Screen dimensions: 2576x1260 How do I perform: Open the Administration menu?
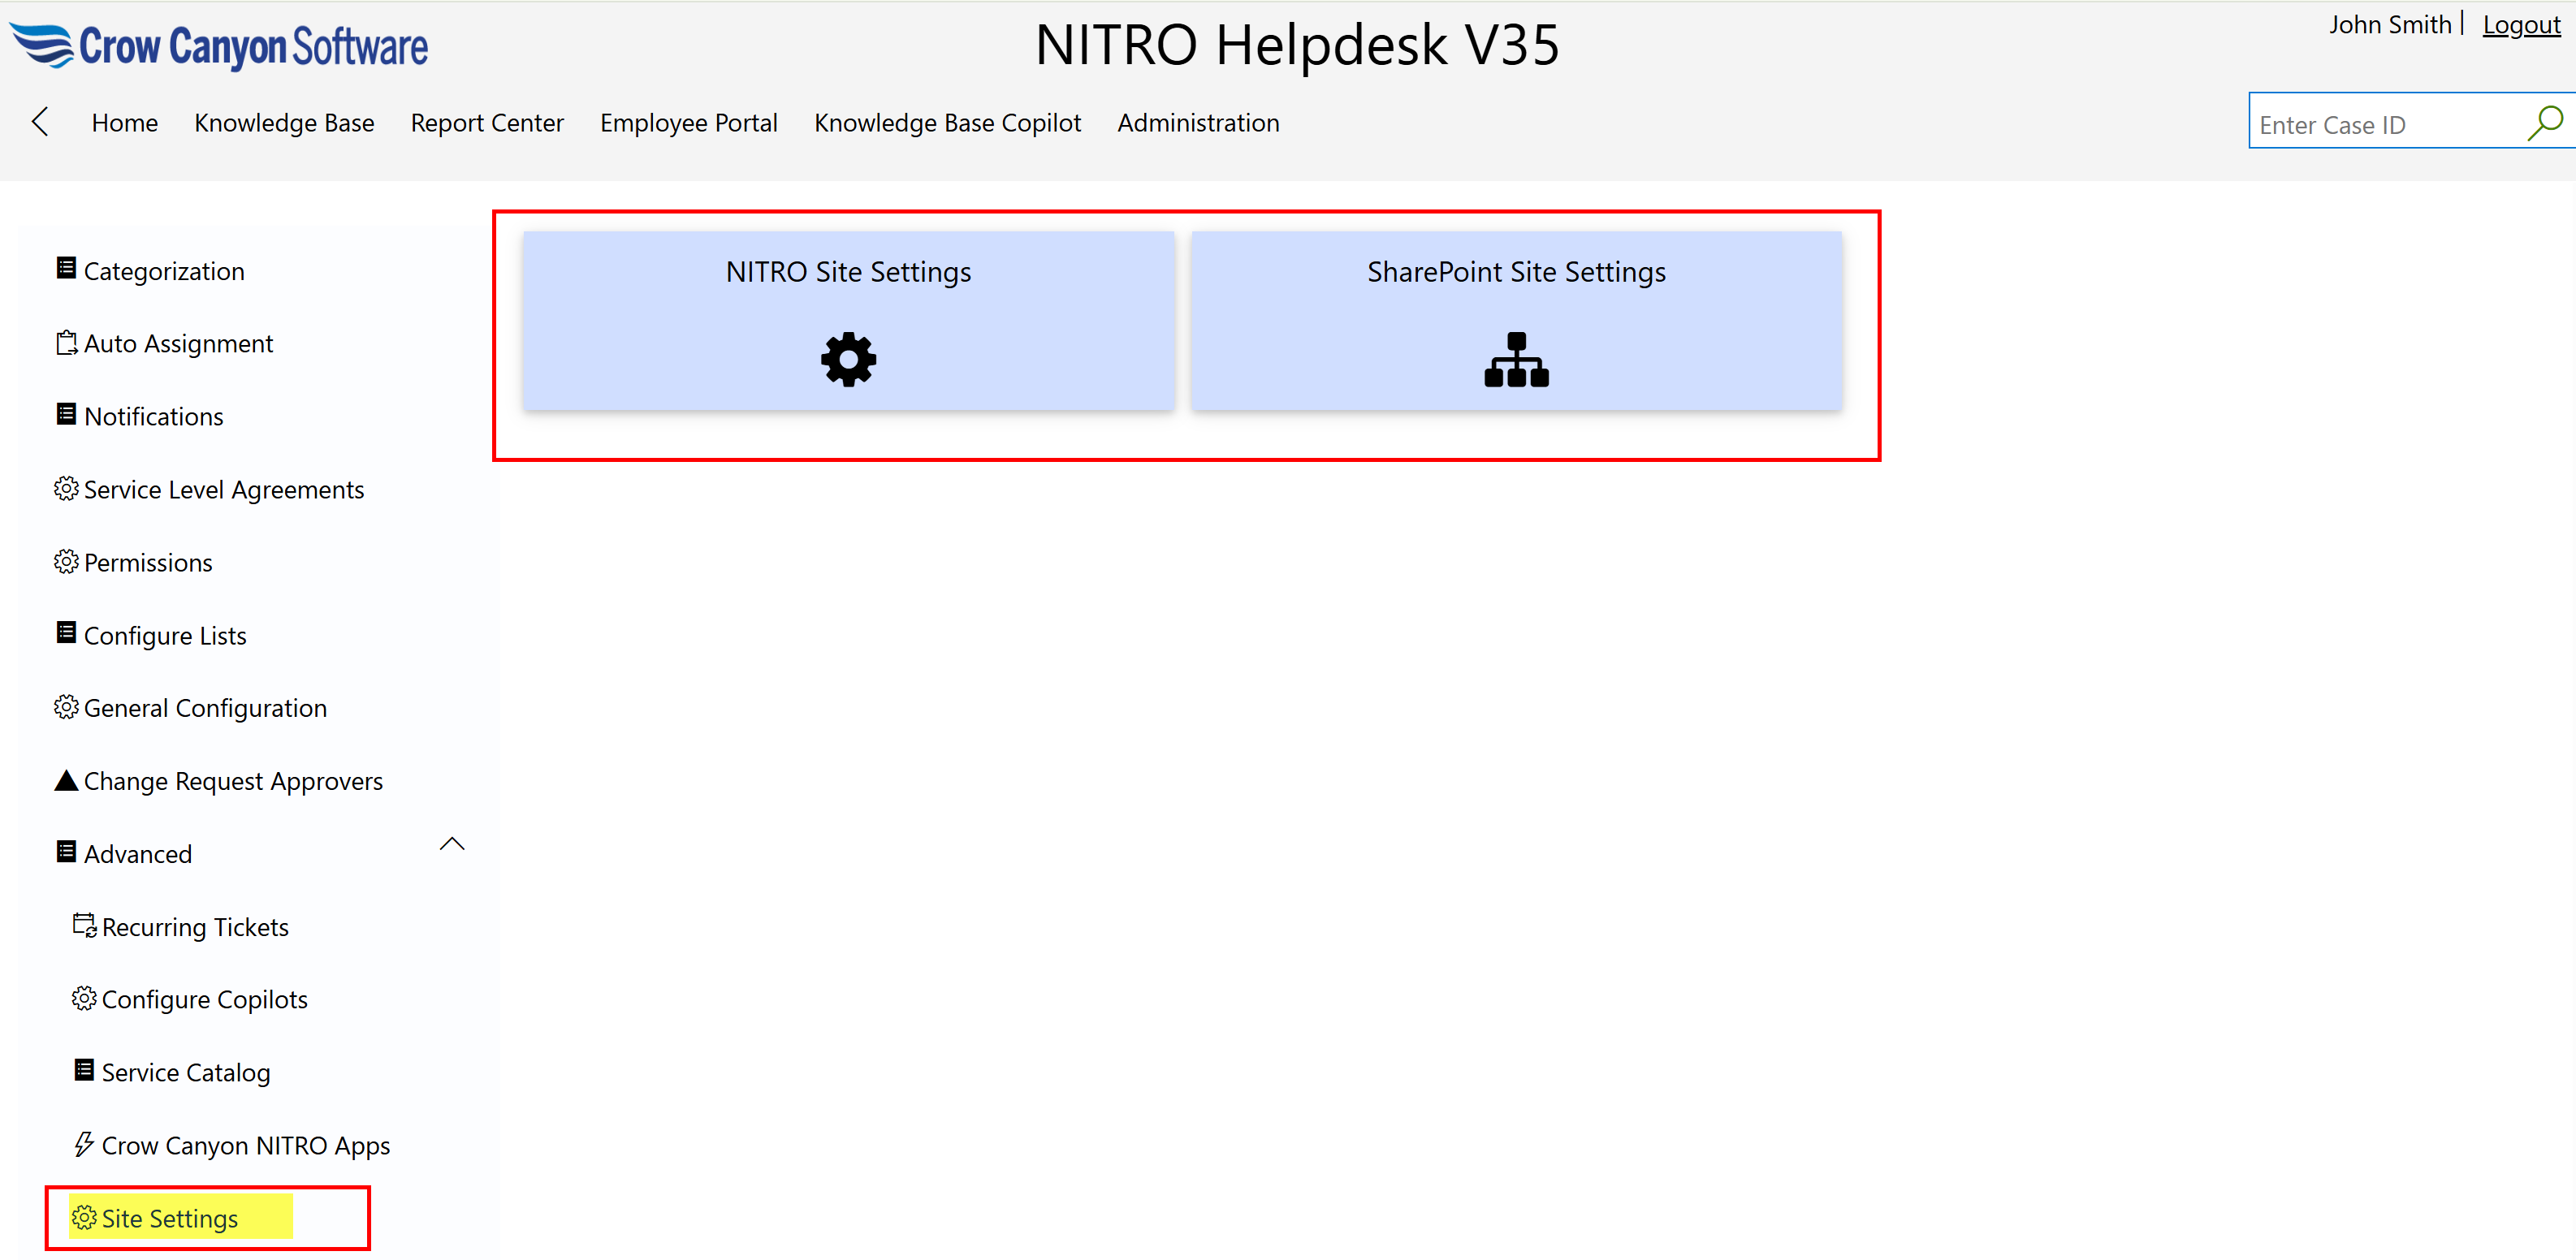tap(1197, 123)
